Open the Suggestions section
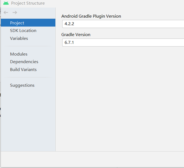The image size is (184, 168). 22,85
